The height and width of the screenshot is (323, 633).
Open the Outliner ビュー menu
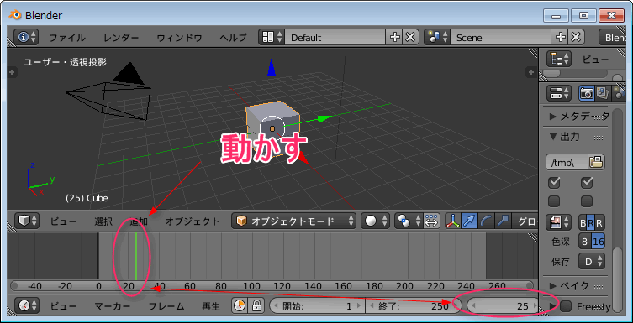point(595,60)
